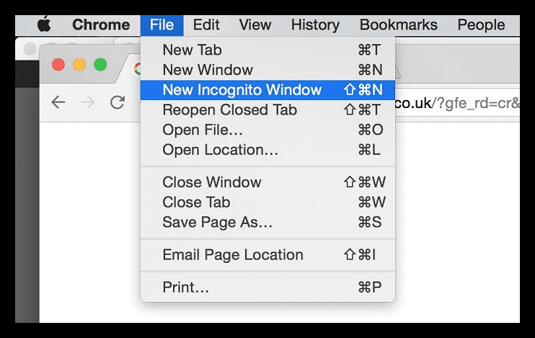Screen dimensions: 535x338
Task: Click the browser Forward arrow
Action: pos(88,102)
